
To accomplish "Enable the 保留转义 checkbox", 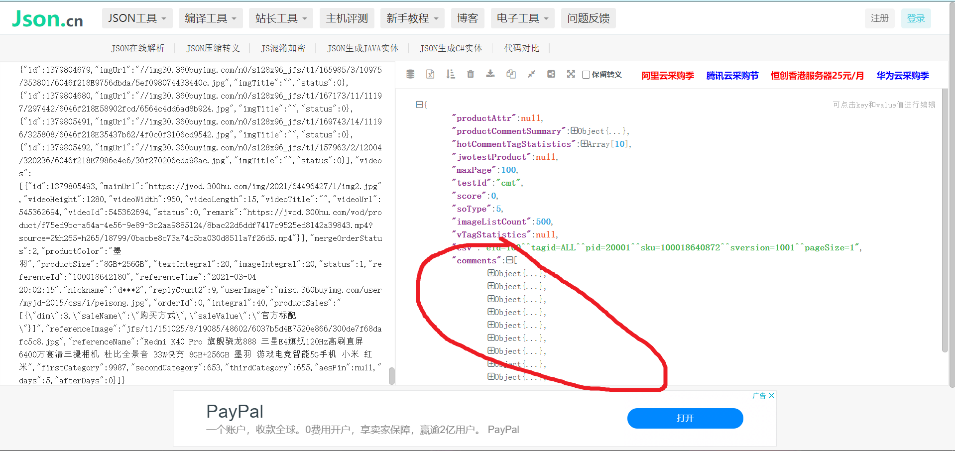I will point(586,75).
